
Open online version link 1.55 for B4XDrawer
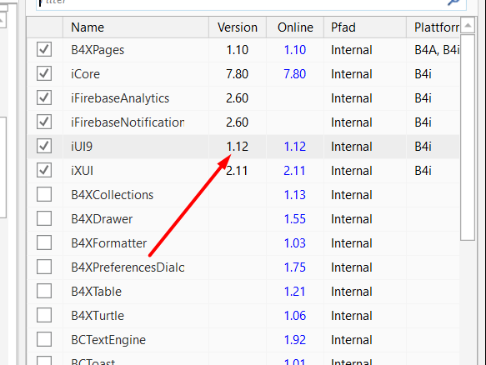coord(295,219)
